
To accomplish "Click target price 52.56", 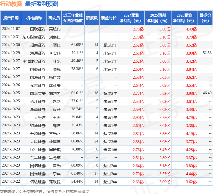I will coord(207,53).
